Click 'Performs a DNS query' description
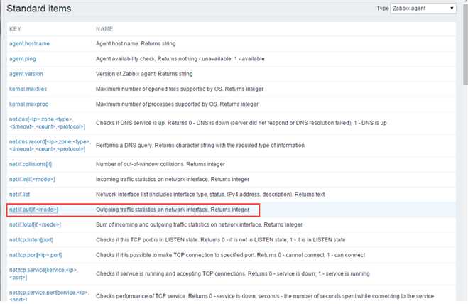The height and width of the screenshot is (304, 468). 200,146
